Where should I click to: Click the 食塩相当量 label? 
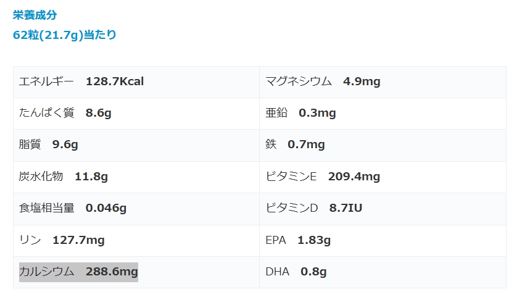(x=46, y=208)
